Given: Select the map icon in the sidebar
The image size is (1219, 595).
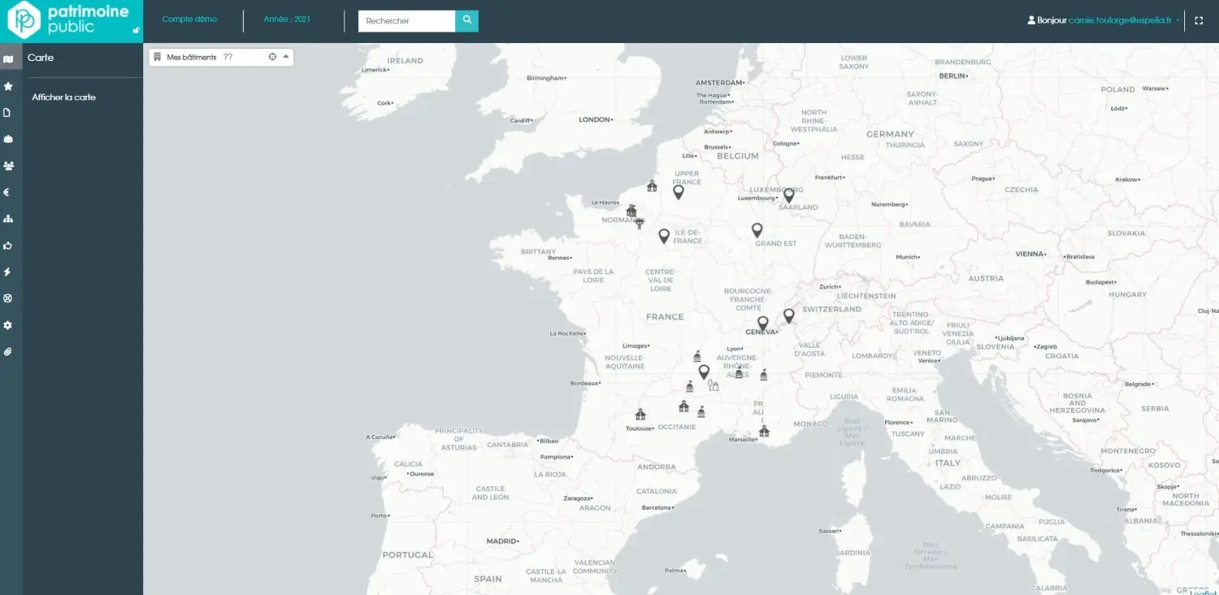Looking at the screenshot, I should pyautogui.click(x=9, y=58).
